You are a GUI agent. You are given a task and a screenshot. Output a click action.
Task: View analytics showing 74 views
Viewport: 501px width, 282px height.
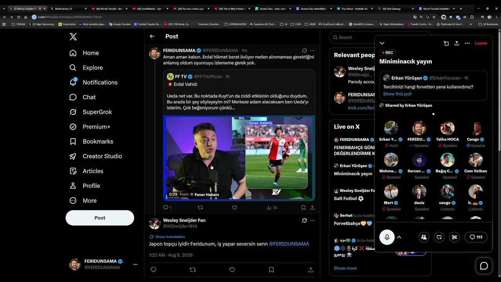point(272,208)
